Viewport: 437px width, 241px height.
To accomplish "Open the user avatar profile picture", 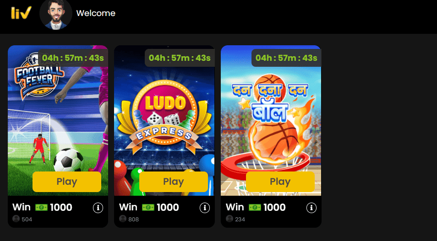I will coord(56,13).
